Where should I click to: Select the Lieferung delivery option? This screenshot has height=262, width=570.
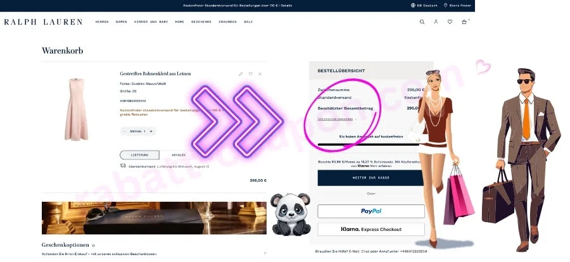[139, 155]
